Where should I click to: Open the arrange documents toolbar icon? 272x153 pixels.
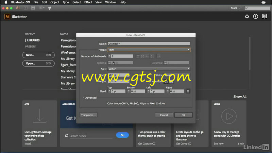pos(41,8)
